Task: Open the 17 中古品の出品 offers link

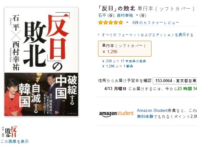Action: click(133, 61)
